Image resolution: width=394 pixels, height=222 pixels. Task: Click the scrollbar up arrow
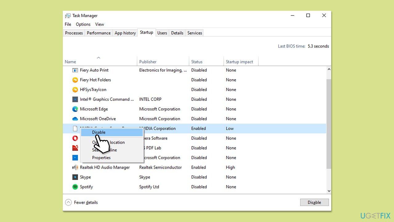[329, 70]
